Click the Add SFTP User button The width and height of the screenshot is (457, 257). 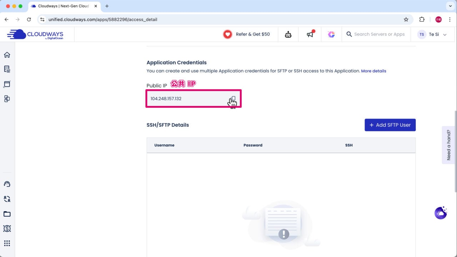tap(390, 125)
